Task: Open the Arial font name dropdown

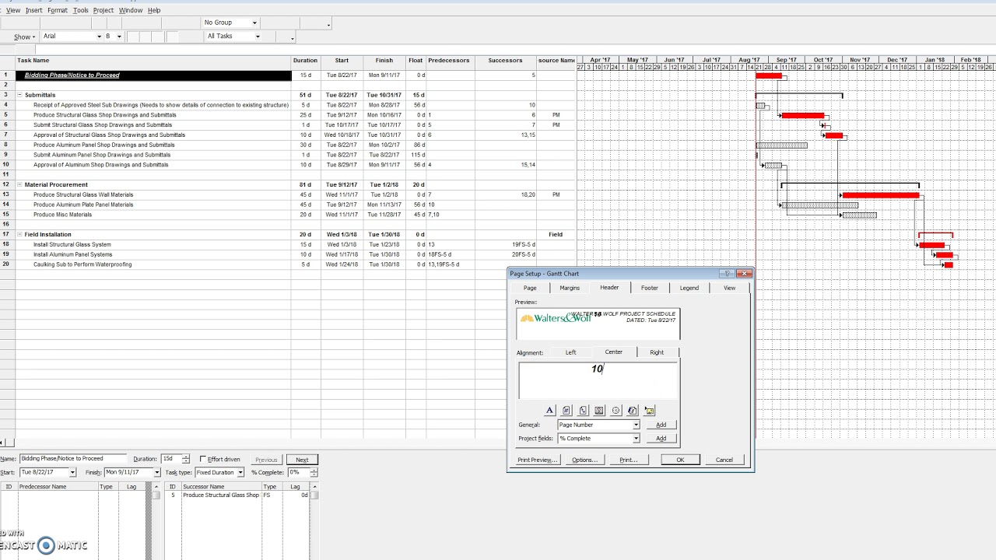Action: pyautogui.click(x=99, y=37)
